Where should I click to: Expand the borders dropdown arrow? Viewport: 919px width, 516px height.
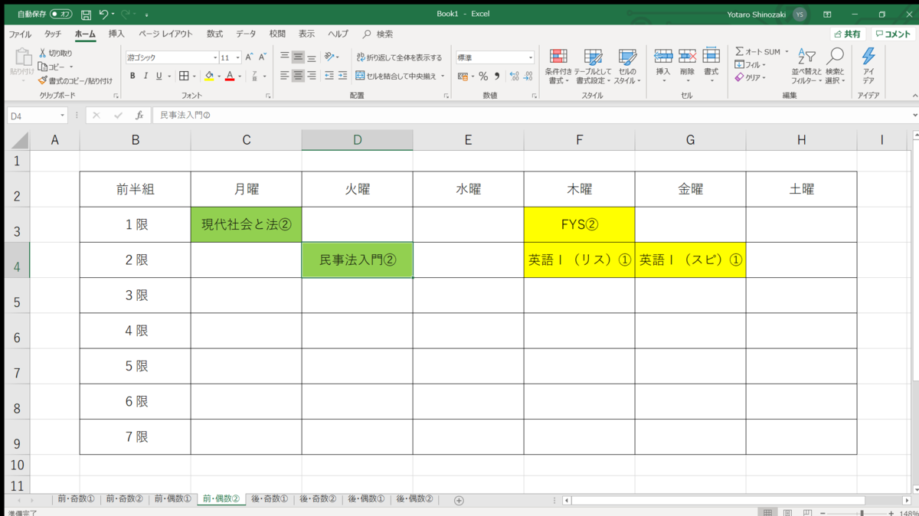pos(195,76)
